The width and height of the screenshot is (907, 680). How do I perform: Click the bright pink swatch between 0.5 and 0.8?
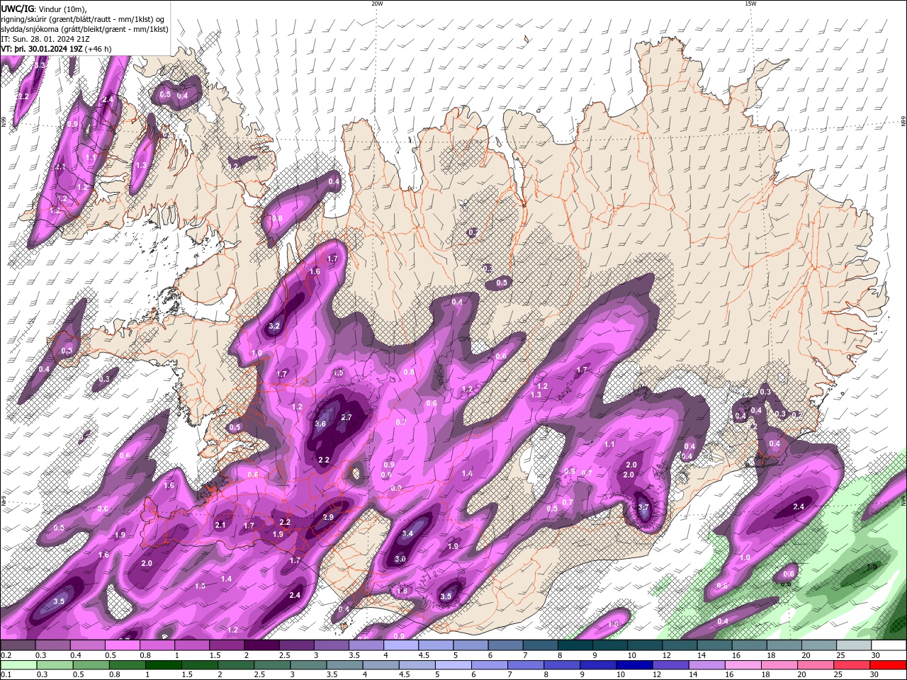pos(122,645)
